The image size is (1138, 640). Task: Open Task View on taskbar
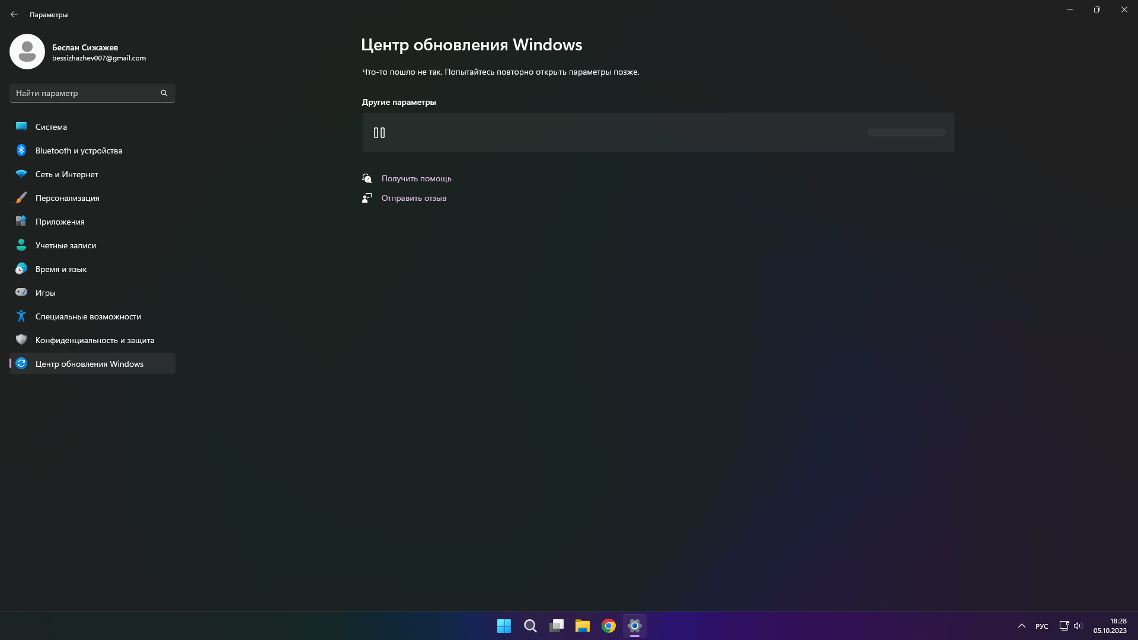pos(556,626)
